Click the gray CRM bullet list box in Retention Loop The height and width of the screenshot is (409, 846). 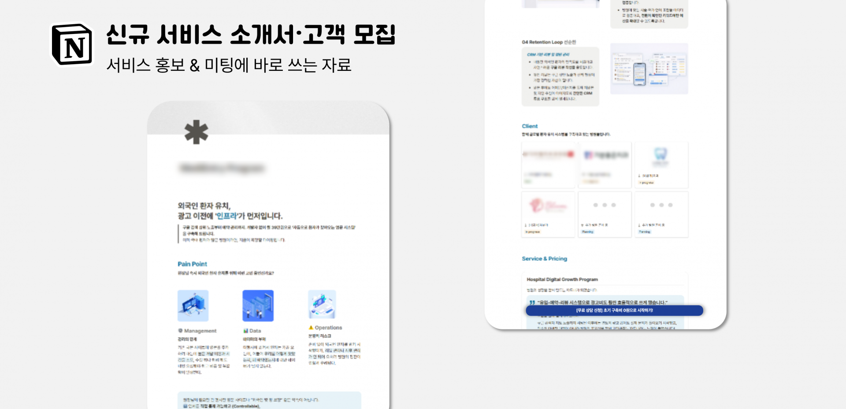(560, 77)
